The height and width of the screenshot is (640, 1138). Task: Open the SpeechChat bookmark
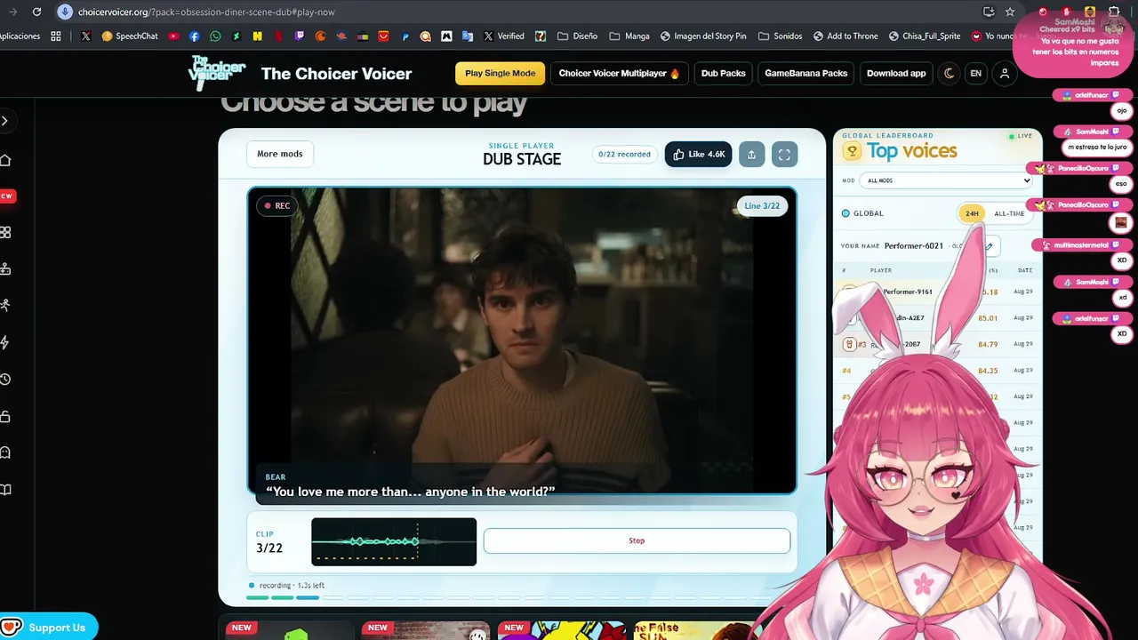click(x=130, y=36)
